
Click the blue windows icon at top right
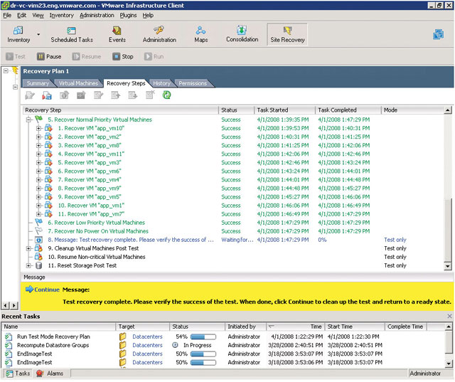point(438,34)
